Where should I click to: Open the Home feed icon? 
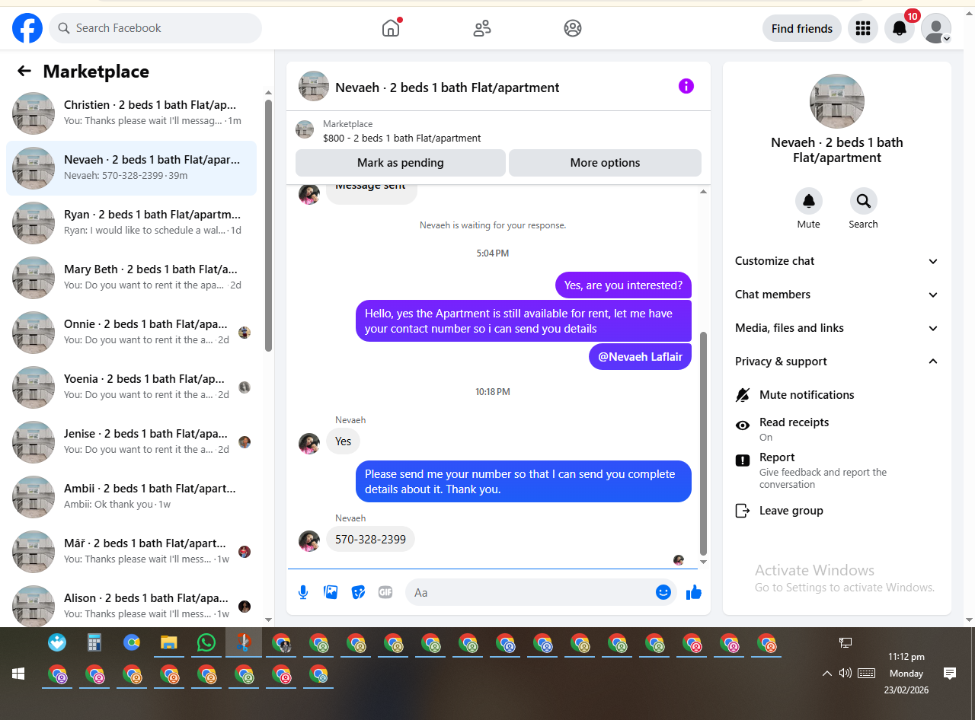391,28
